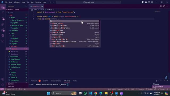
Task: Open ProductCard.tsx in the explorer
Action: click(x=16, y=65)
